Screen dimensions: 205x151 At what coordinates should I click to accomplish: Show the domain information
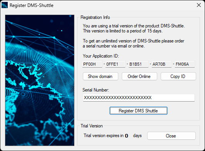point(101,76)
